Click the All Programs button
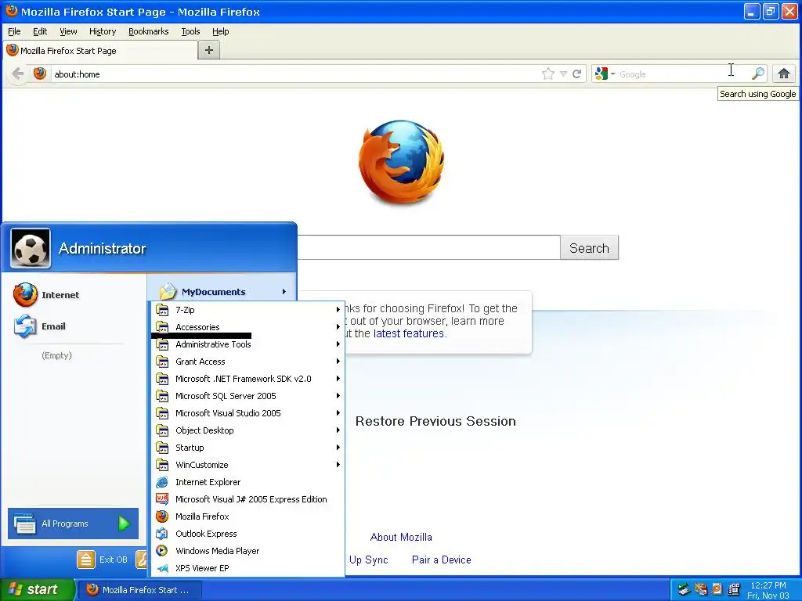The width and height of the screenshot is (802, 601). point(73,524)
